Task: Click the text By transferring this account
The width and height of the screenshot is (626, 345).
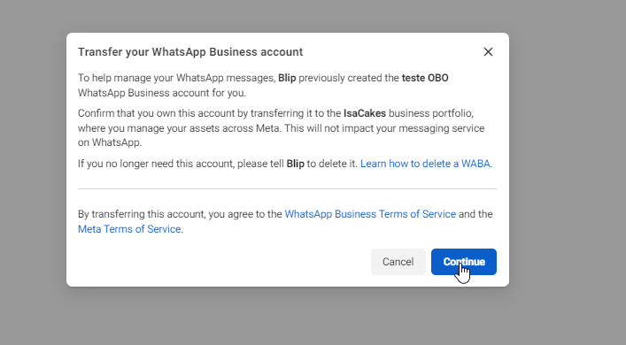Action: (x=142, y=214)
